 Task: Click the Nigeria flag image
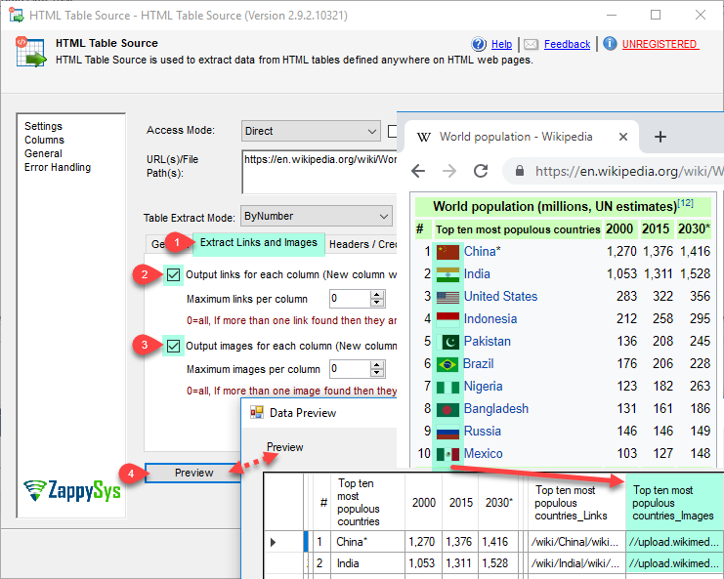pos(447,387)
